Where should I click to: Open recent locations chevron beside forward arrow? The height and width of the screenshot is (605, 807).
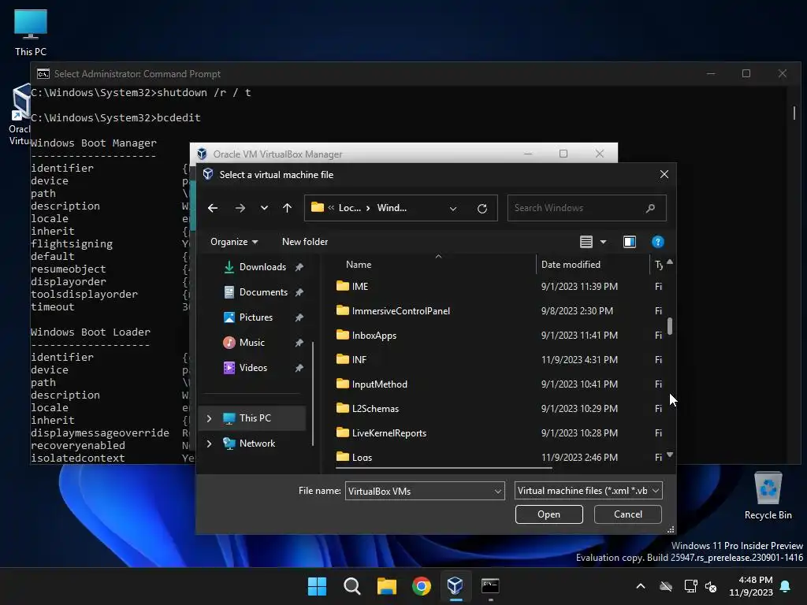264,208
